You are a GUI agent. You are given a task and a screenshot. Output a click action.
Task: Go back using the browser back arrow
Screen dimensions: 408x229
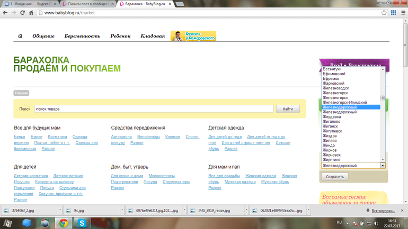(x=5, y=13)
